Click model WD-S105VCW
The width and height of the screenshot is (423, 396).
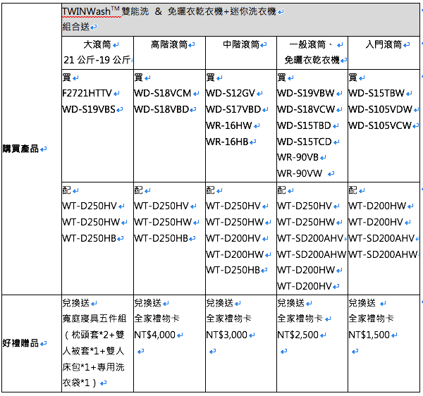[x=380, y=125]
